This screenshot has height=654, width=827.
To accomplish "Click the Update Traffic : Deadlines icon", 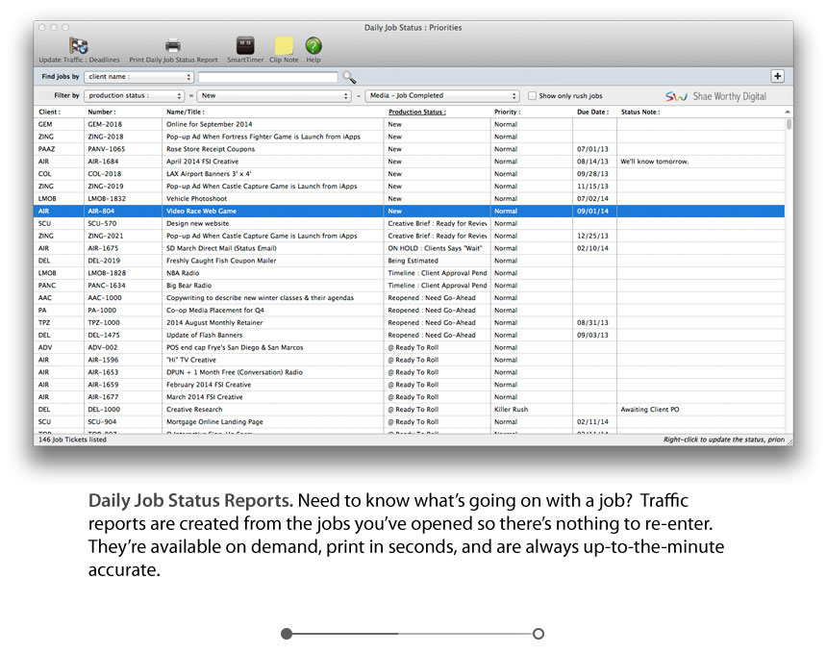I will (78, 46).
